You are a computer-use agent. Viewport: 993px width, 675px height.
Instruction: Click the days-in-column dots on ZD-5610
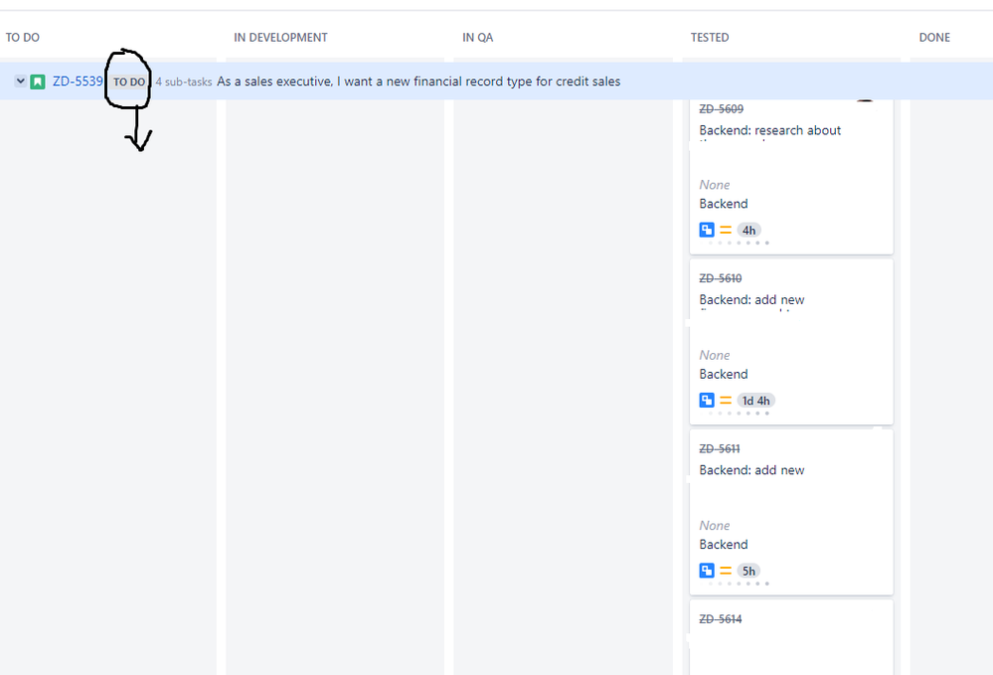pos(739,414)
